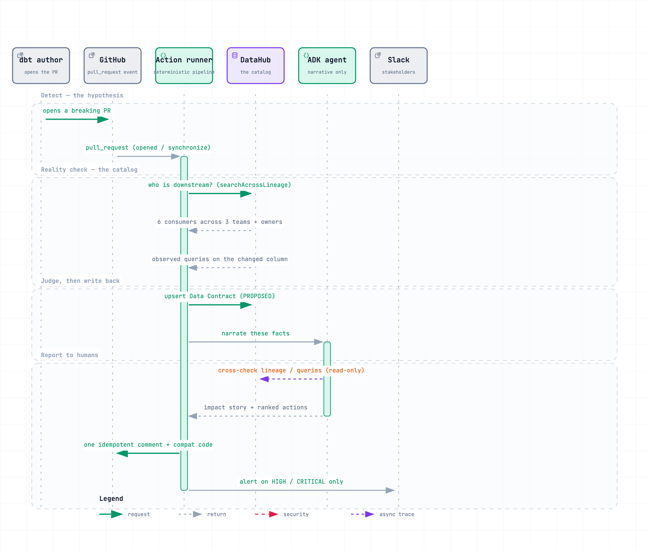Image resolution: width=649 pixels, height=550 pixels.
Task: Click the green request arrow in legend
Action: click(111, 514)
